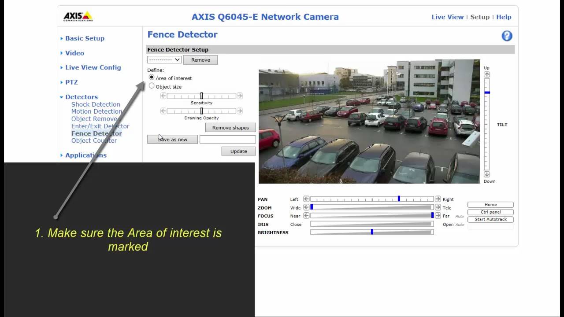Open Fence Detector page in sidebar
The image size is (564, 317).
[x=96, y=133]
